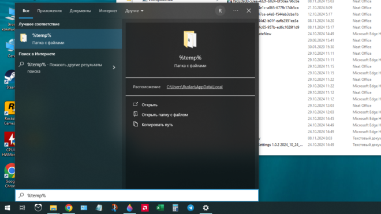Viewport: 381px width, 214px height.
Task: Select the Все search tab
Action: (x=26, y=11)
